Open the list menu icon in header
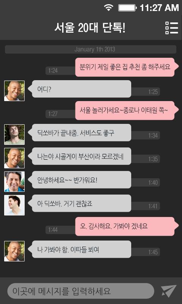This screenshot has height=304, width=182. pos(171,28)
